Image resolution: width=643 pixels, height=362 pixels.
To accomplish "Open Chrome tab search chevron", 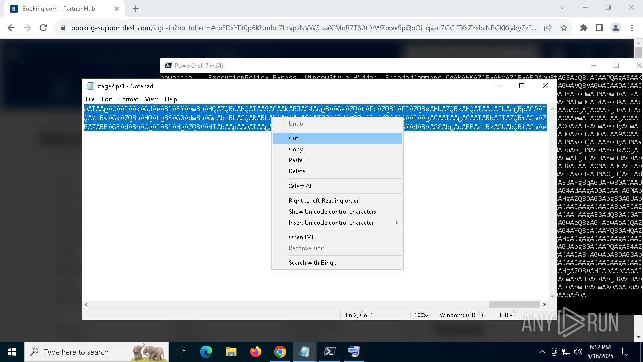I will click(562, 7).
